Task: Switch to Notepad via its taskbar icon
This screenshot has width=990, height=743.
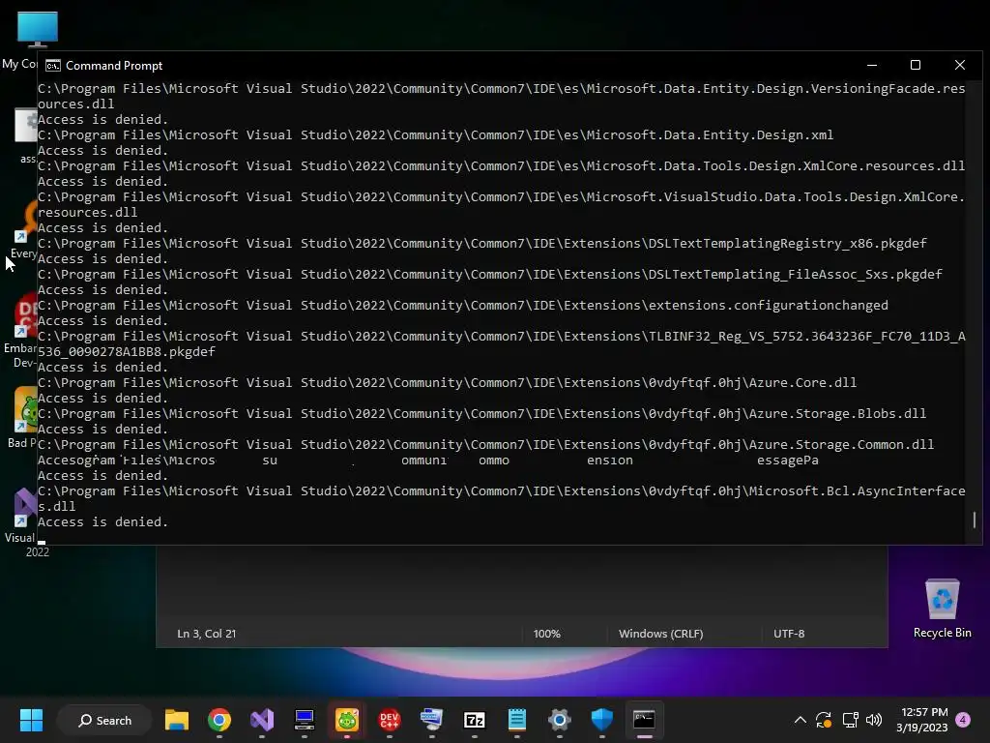Action: tap(516, 720)
